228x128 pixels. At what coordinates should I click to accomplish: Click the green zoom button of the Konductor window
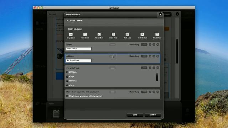point(42,7)
